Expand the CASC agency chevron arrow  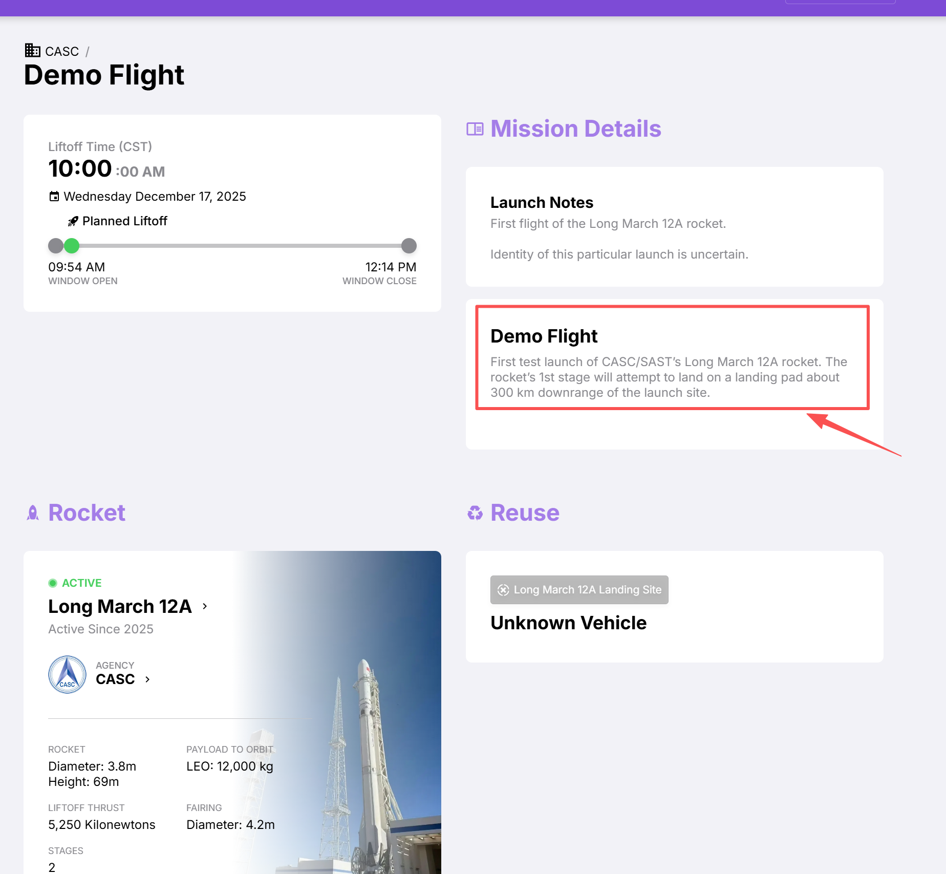[x=147, y=679]
